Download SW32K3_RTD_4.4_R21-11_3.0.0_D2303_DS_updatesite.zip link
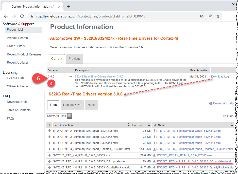238x174 pixels. click(194, 161)
